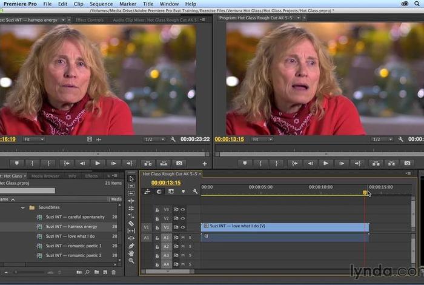Select the Rate Stretch tool
Screen dimensions: 424x285
[131, 216]
